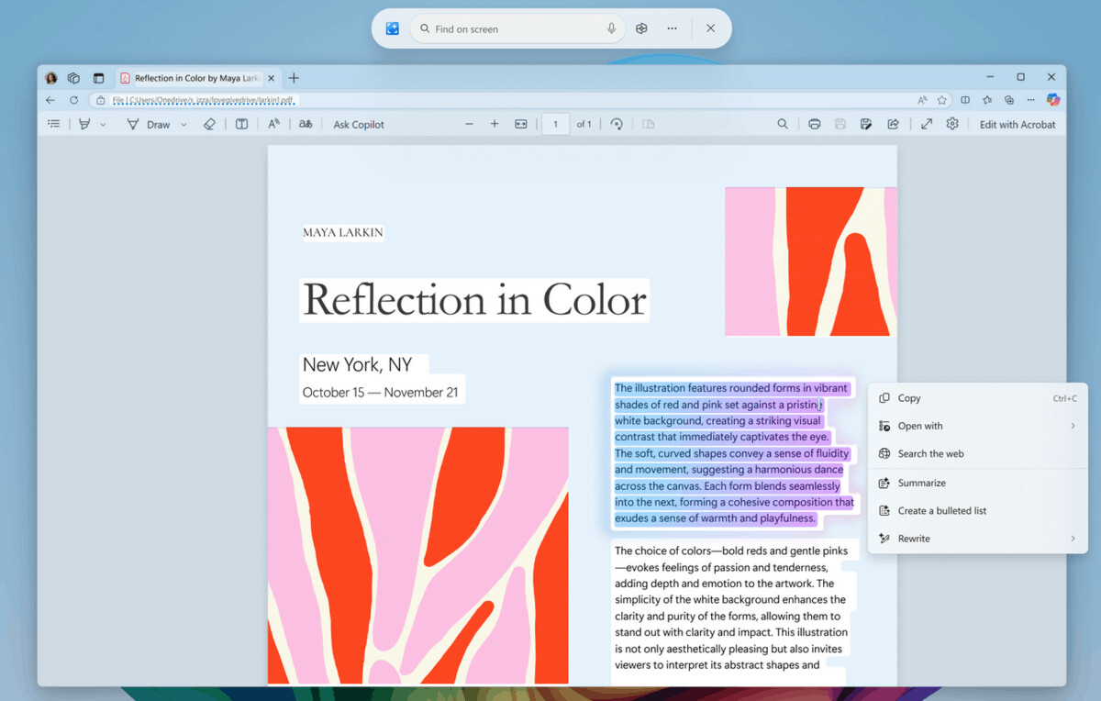1101x701 pixels.
Task: Click the address bar Read aloud icon
Action: click(x=922, y=100)
